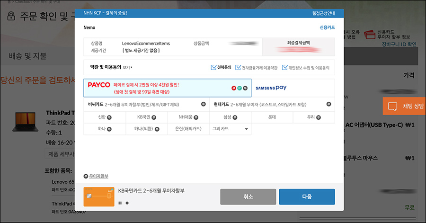Image resolution: width=426 pixels, height=223 pixels.
Task: Click the green P badge in PAYCO banner
Action: coord(240,88)
